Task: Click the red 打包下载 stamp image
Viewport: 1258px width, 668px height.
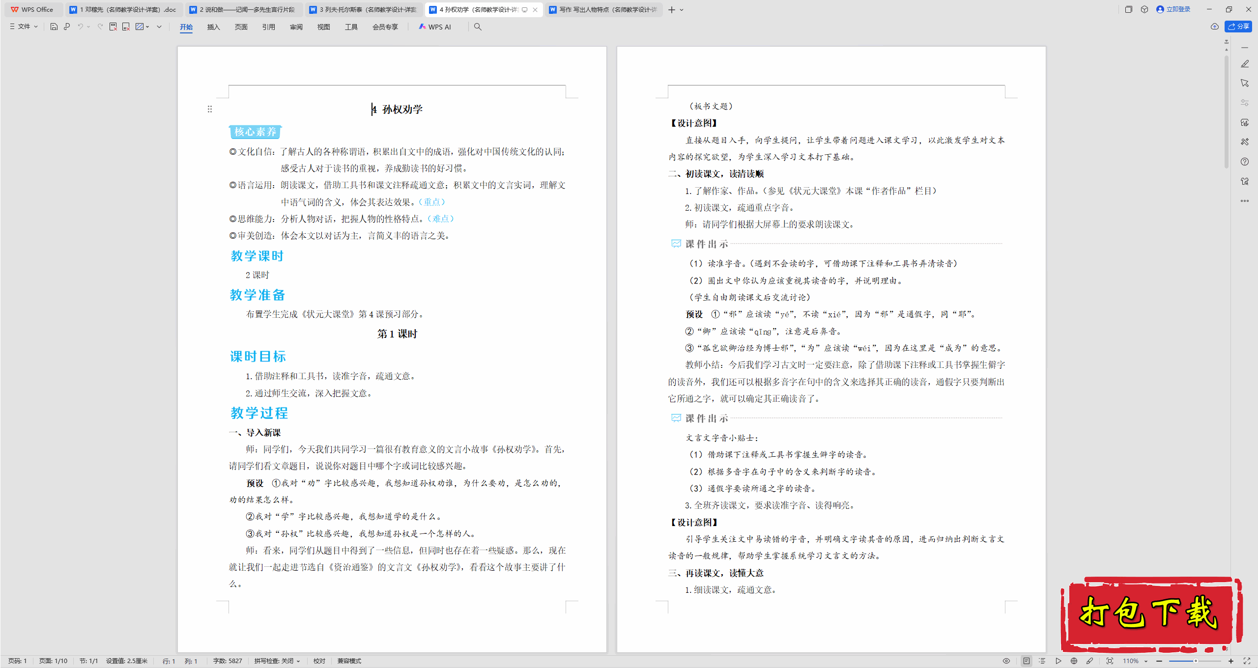Action: tap(1151, 613)
